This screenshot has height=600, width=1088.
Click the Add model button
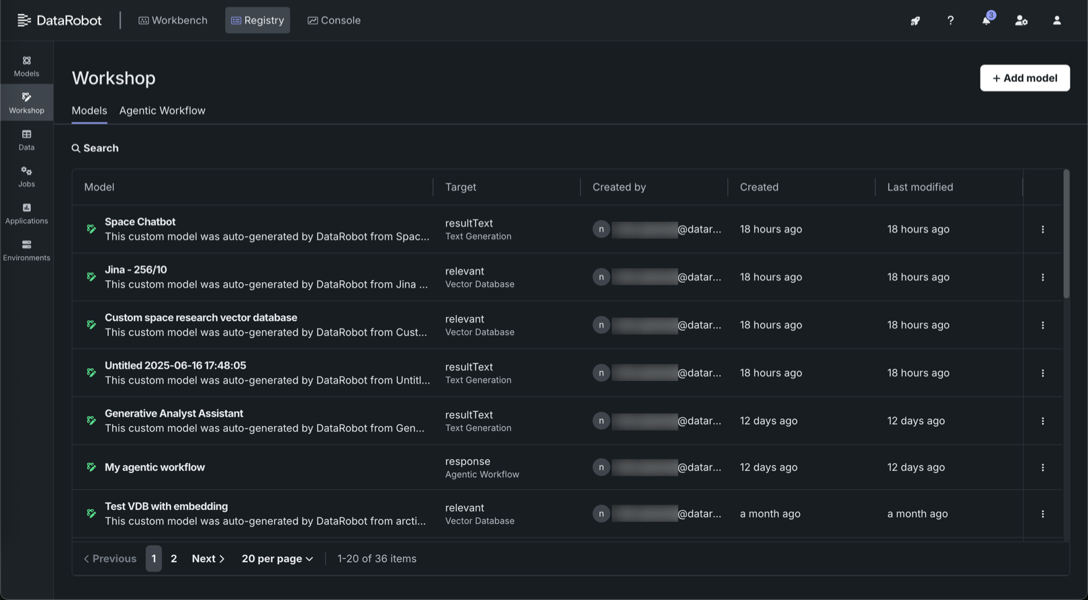click(1024, 78)
